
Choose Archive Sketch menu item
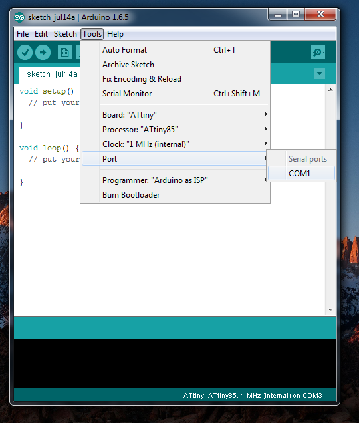[x=176, y=65]
